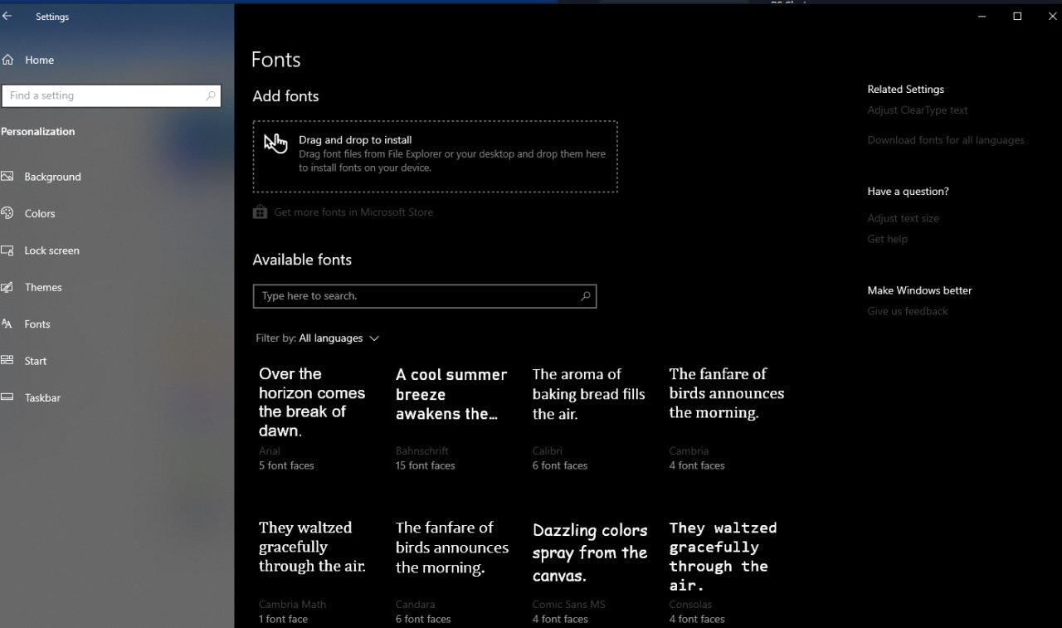Maximize the Settings window

(x=1017, y=16)
